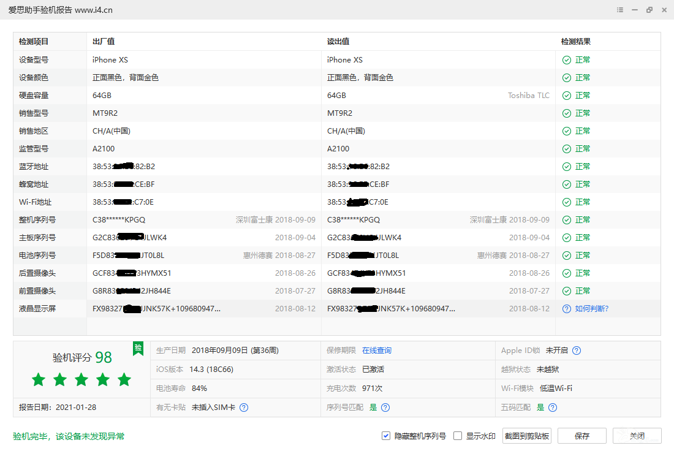
Task: Close the report window with X
Action: (x=664, y=10)
